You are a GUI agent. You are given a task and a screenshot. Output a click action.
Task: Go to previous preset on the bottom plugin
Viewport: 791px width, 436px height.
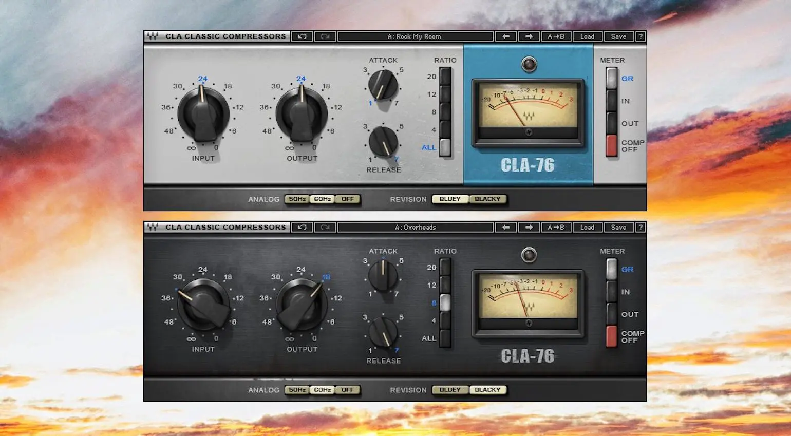coord(506,227)
